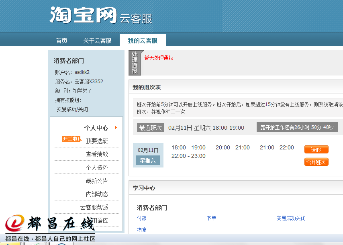This screenshot has width=343, height=245.
Task: Open 我要选班 in the sidebar
Action: [x=97, y=141]
